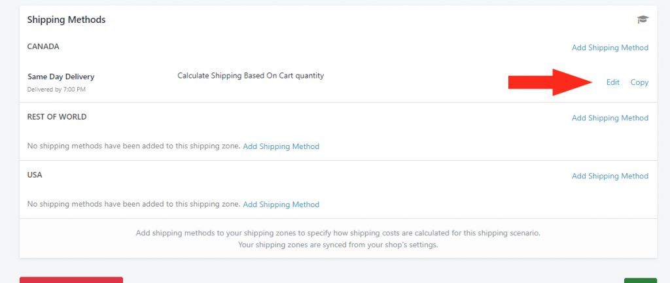Click the red arrow pointing to Edit
This screenshot has height=283, width=670.
pos(550,82)
